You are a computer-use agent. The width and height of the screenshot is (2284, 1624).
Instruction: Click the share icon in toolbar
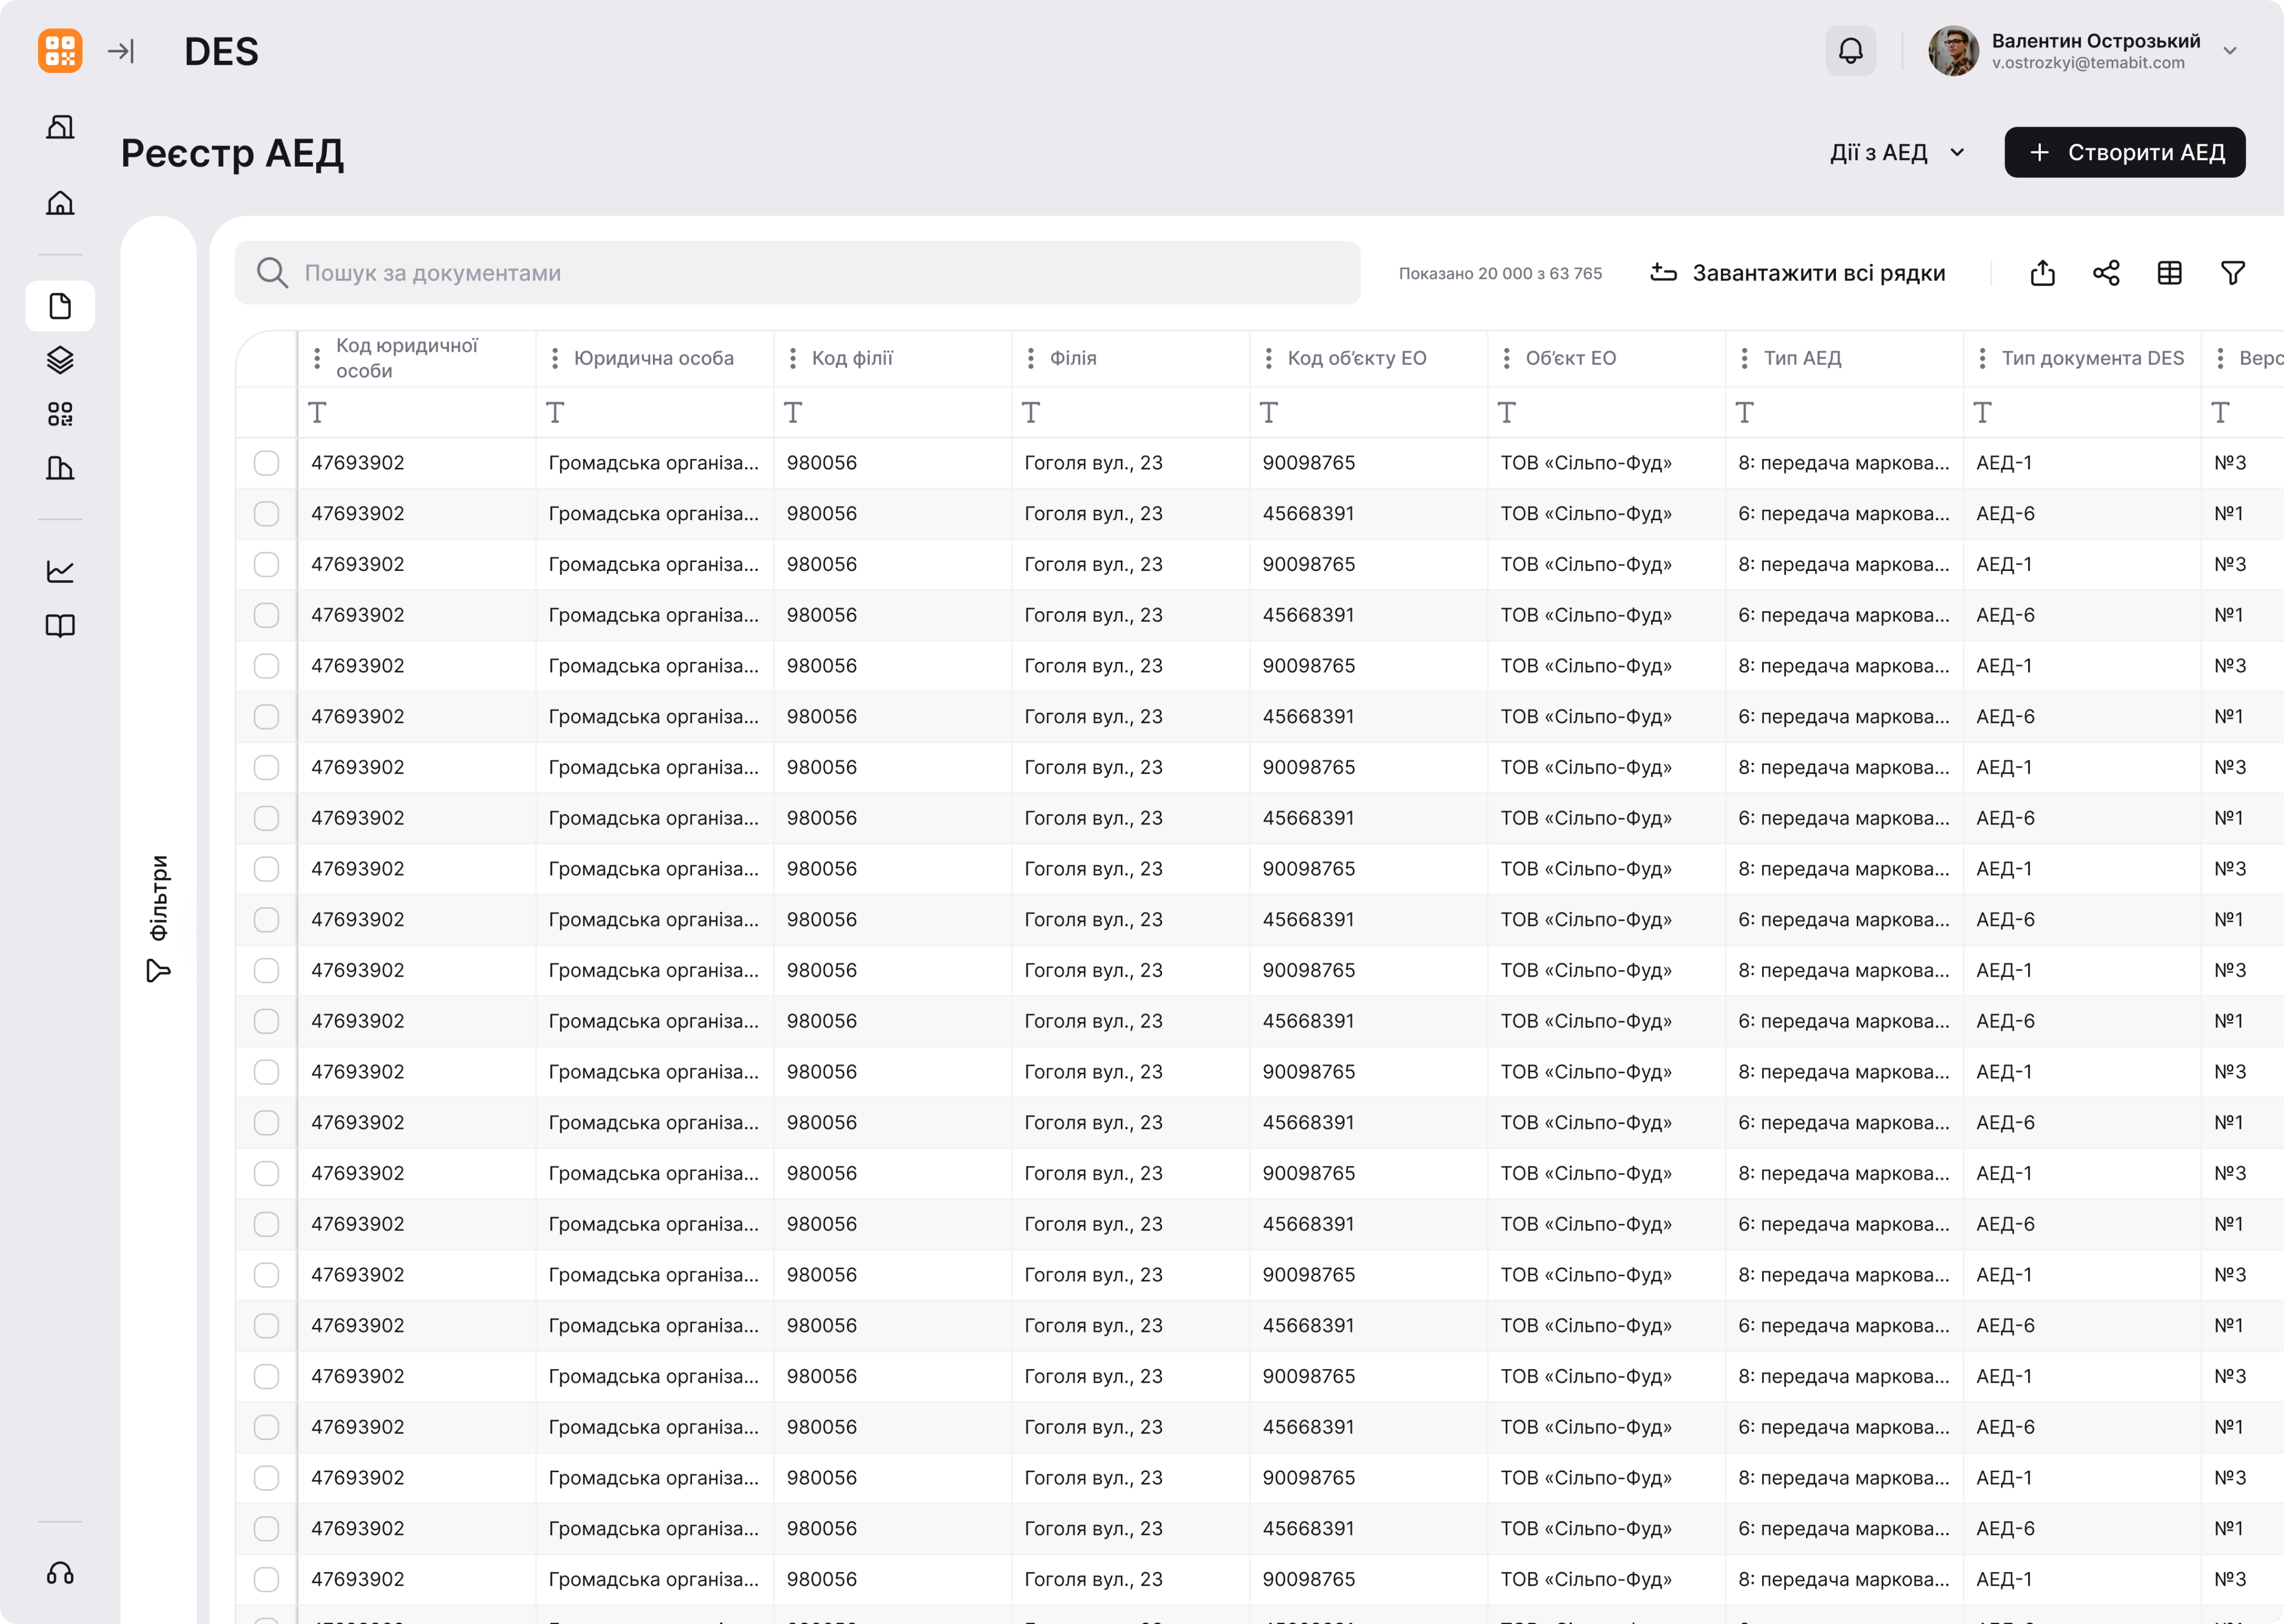pos(2106,273)
